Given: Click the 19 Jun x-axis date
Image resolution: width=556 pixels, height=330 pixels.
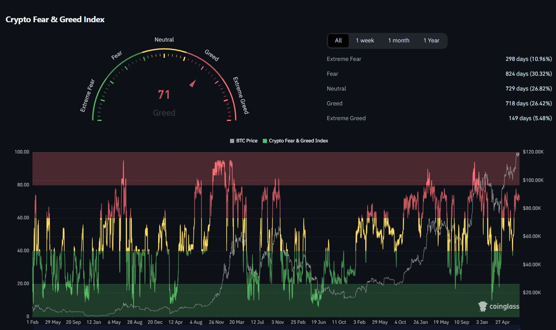Looking at the screenshot, I should pyautogui.click(x=319, y=322).
